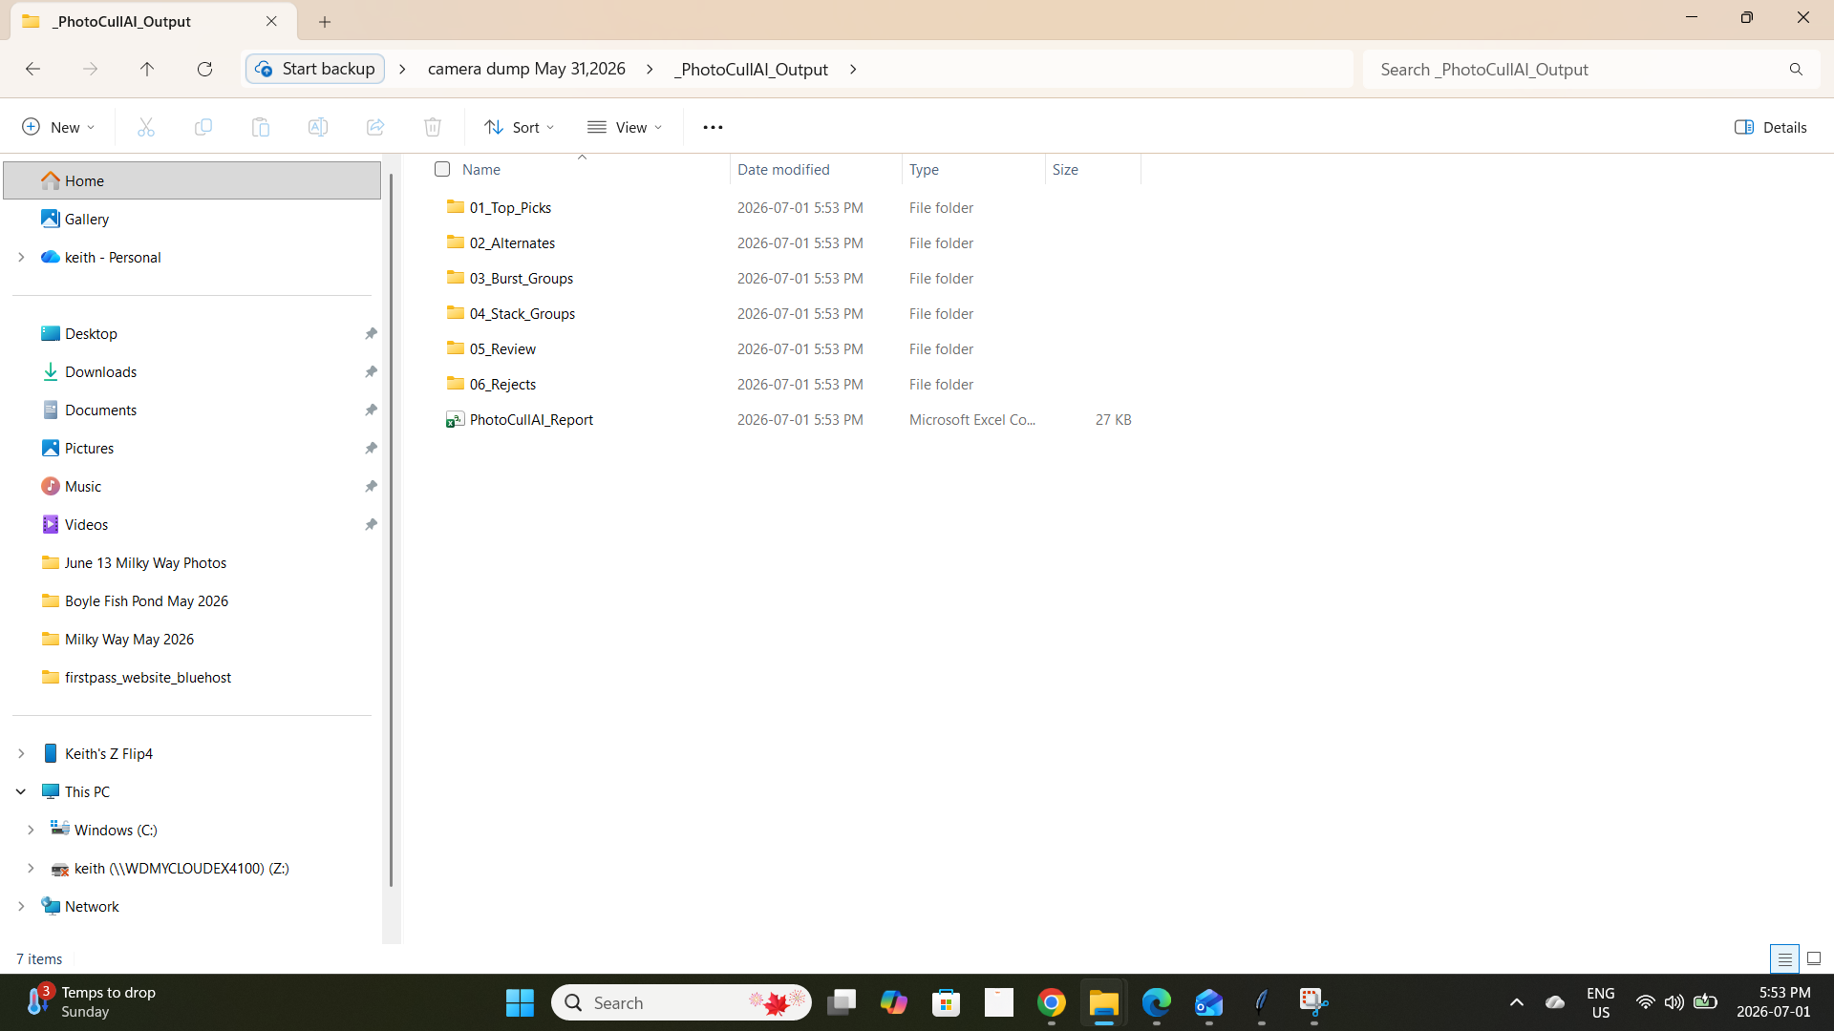Click the Paste clipboard icon
The width and height of the screenshot is (1834, 1031).
(261, 127)
